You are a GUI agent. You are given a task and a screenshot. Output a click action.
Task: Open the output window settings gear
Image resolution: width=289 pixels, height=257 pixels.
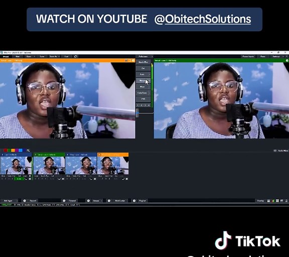287,60
